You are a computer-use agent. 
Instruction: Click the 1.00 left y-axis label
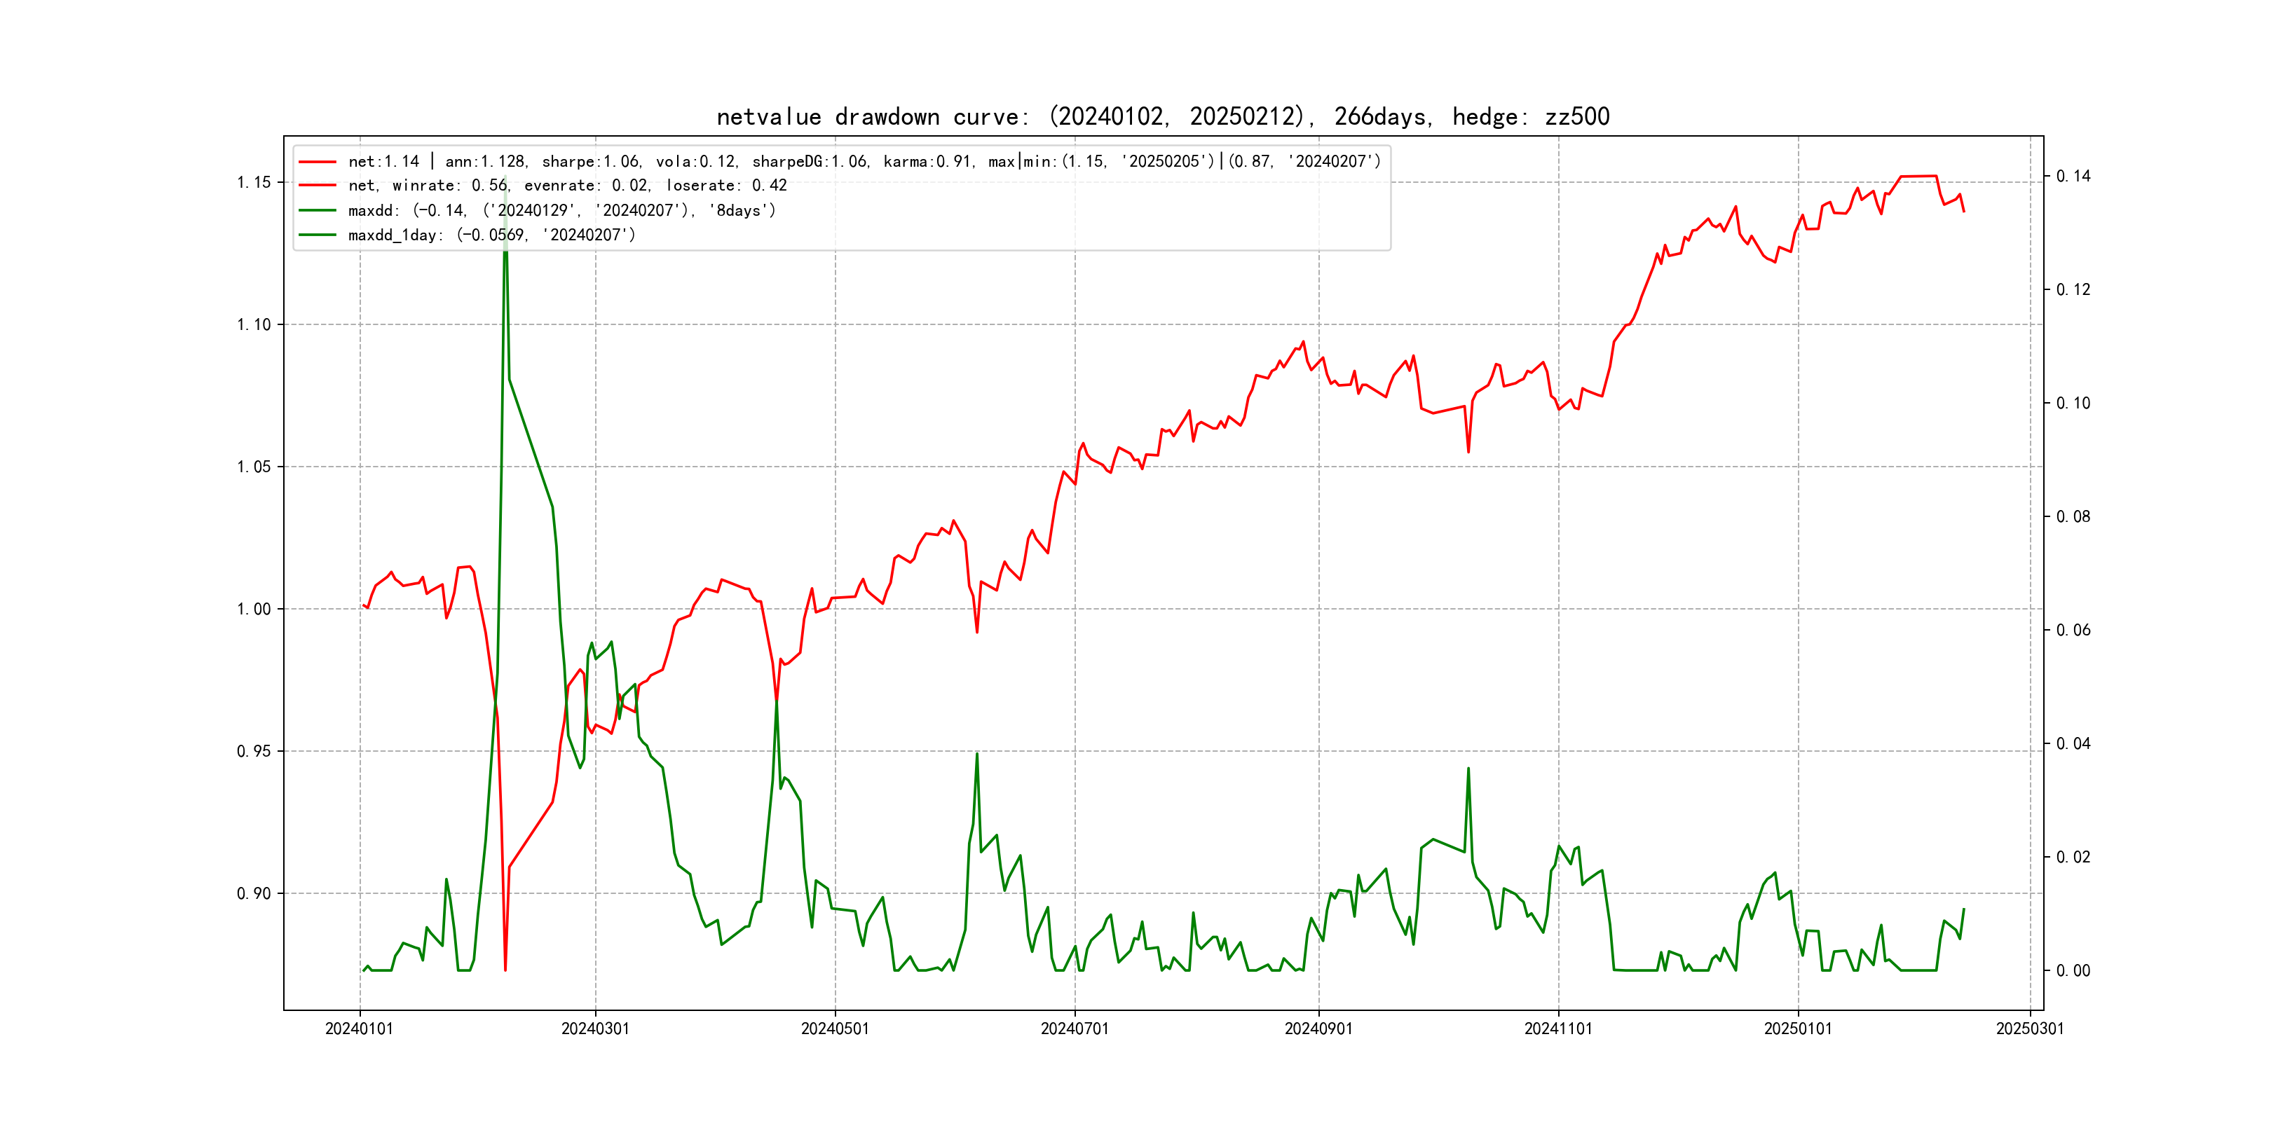pos(254,609)
